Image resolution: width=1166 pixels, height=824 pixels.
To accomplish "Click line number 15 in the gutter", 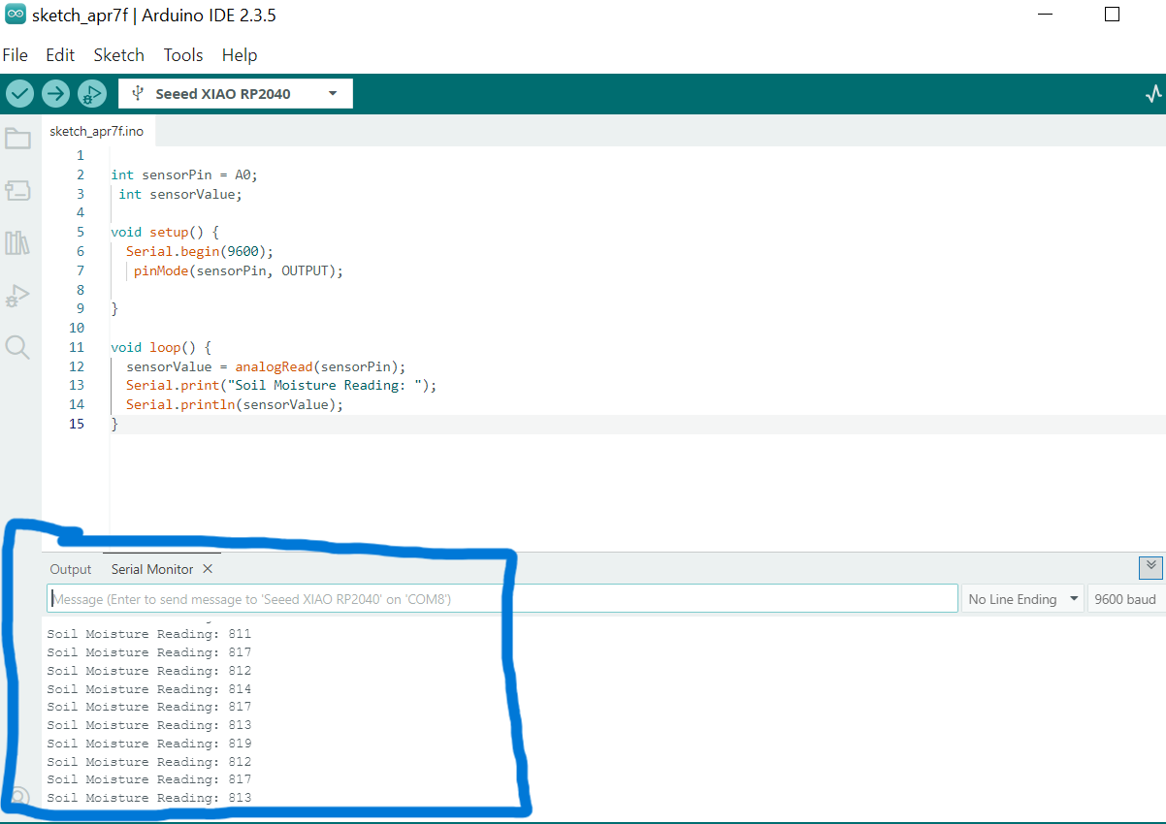I will [77, 424].
